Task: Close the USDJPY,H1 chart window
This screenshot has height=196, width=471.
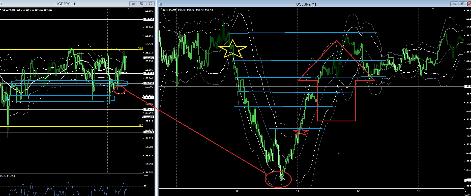Action: click(150, 4)
